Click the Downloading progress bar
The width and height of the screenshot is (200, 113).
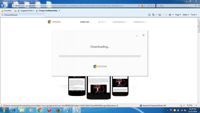pos(100,56)
